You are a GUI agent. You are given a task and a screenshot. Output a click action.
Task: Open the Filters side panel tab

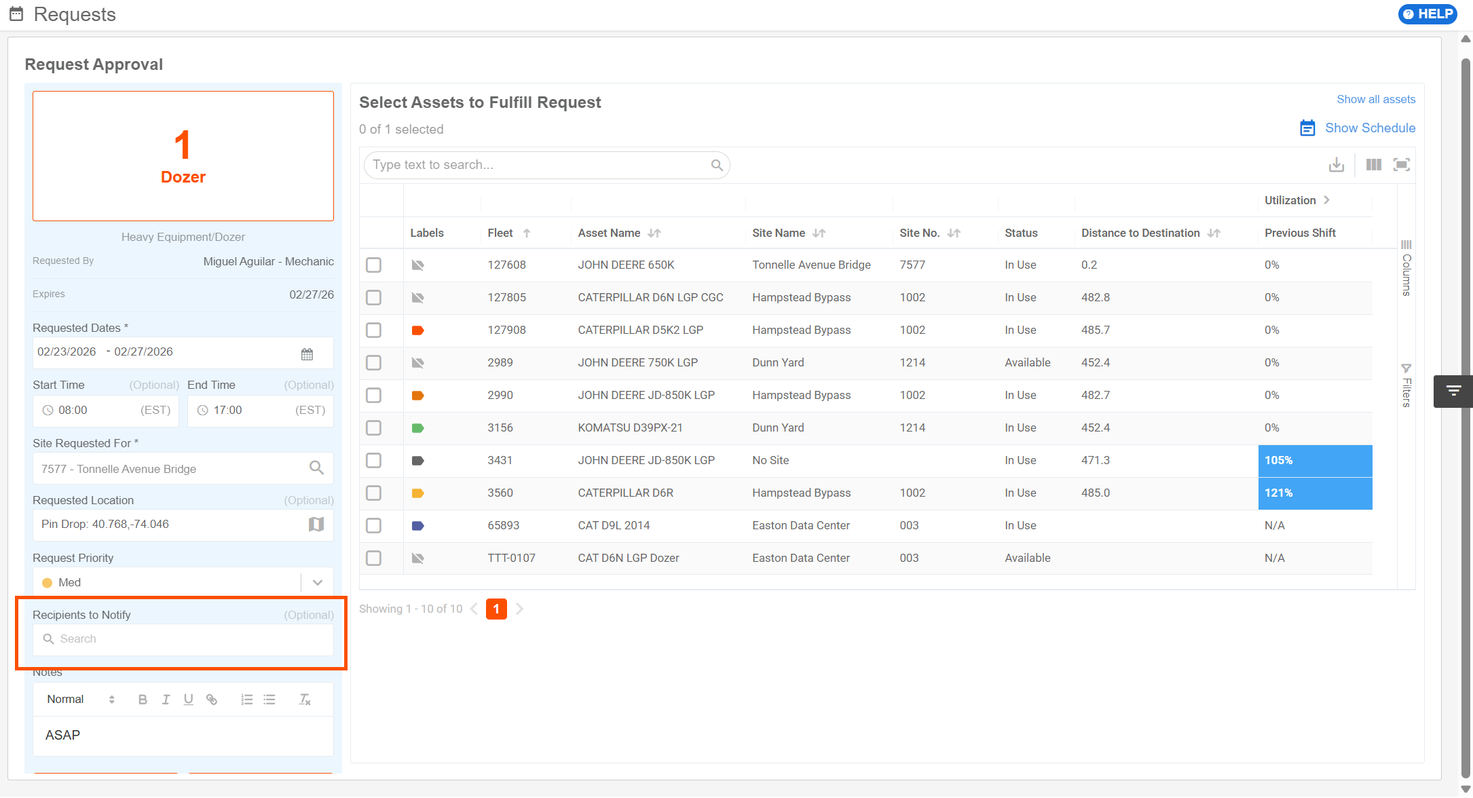click(x=1406, y=385)
